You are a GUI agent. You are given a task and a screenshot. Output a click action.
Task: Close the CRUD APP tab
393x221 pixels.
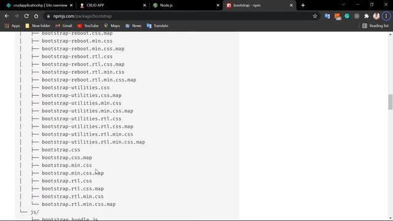tap(145, 6)
